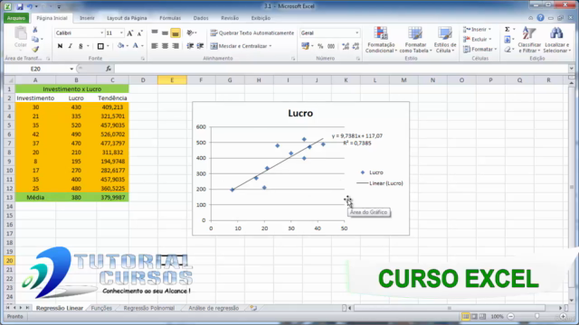579x325 pixels.
Task: Open Classificar e Filtrar menu
Action: (x=528, y=40)
